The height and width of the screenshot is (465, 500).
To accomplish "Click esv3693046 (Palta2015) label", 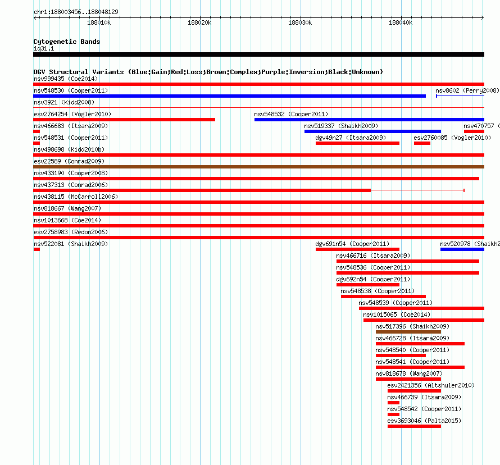I will point(424,421).
